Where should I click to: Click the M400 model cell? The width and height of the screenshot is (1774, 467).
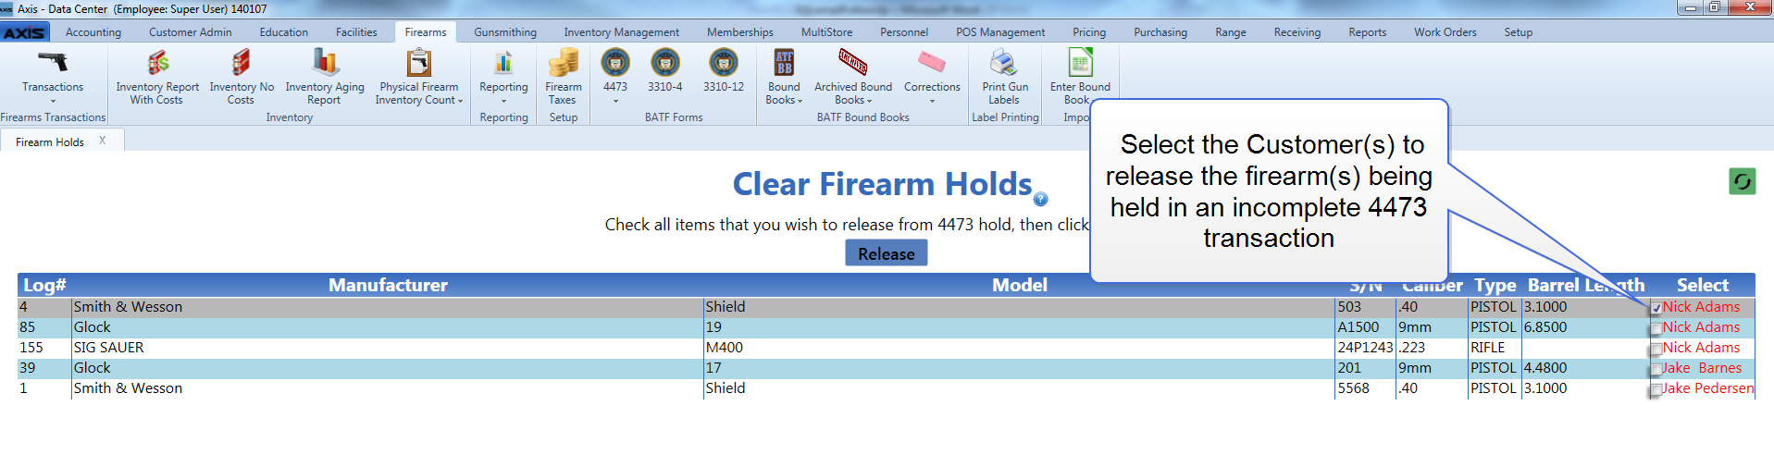[1020, 348]
